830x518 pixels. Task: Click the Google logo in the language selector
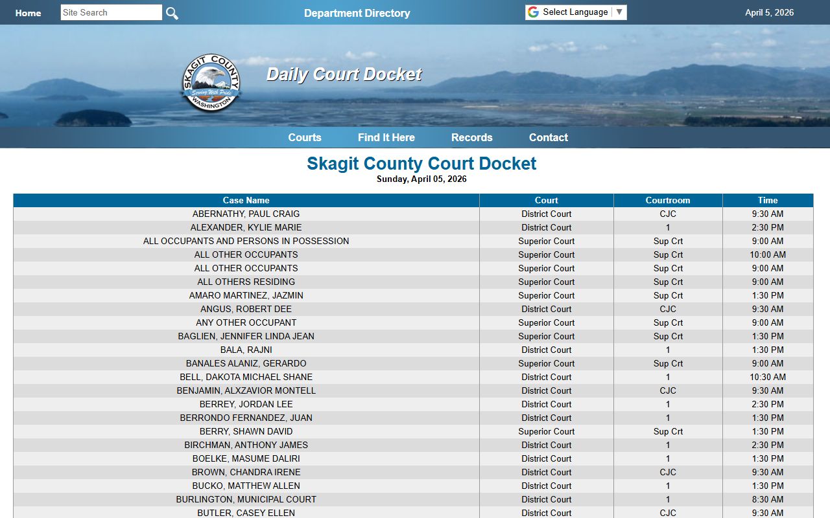pyautogui.click(x=533, y=12)
